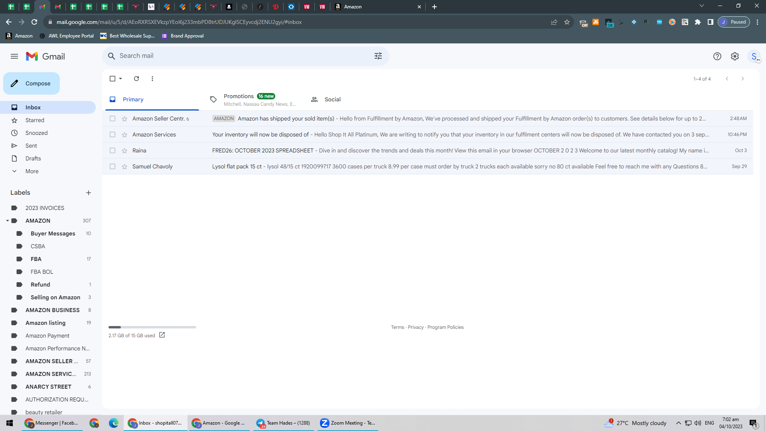Image resolution: width=766 pixels, height=431 pixels.
Task: Open the Amazon bookmark
Action: 19,36
